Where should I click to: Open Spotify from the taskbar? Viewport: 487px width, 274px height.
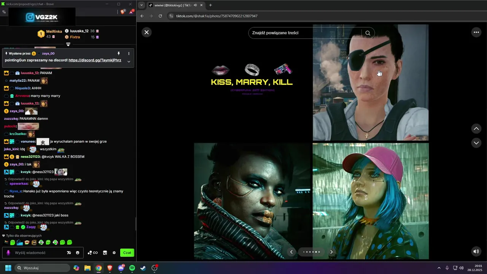pyautogui.click(x=132, y=268)
